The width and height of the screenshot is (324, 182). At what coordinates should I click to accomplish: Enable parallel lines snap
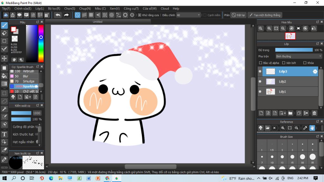click(84, 15)
